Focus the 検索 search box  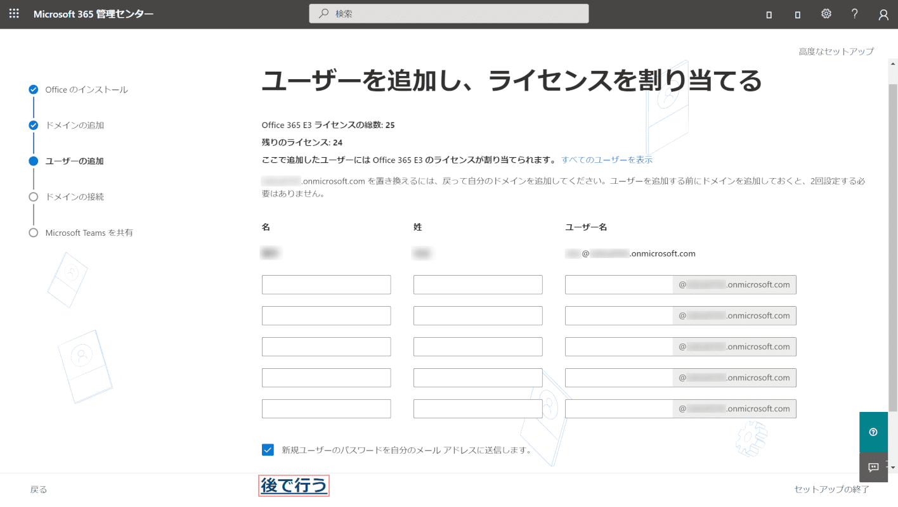(x=449, y=13)
